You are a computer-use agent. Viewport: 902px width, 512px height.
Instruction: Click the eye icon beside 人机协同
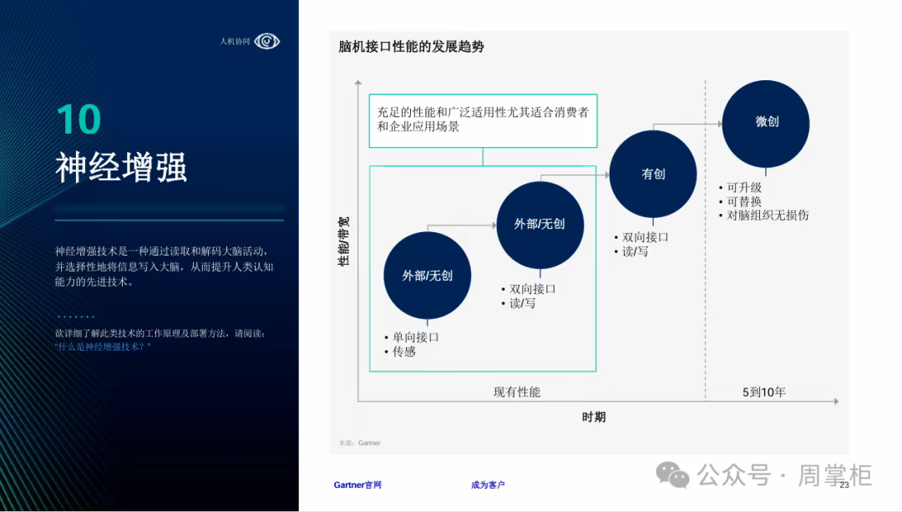click(x=266, y=41)
